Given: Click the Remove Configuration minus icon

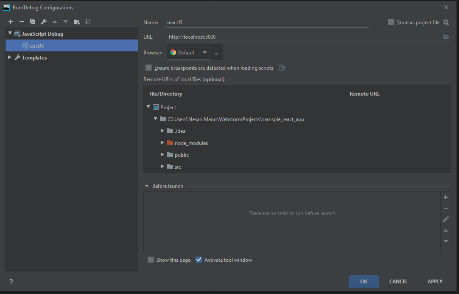Looking at the screenshot, I should pyautogui.click(x=22, y=22).
